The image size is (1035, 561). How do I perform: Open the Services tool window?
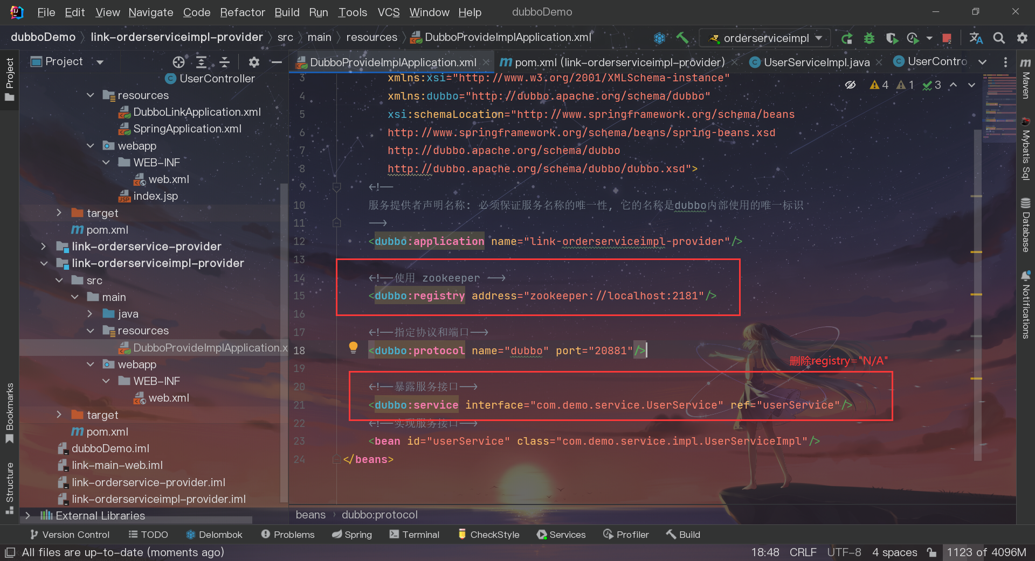point(561,535)
